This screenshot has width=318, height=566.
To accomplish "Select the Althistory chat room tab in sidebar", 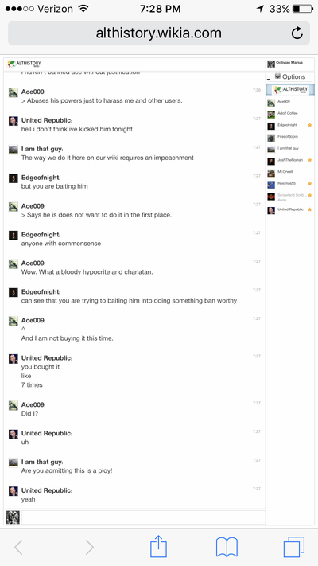I will click(290, 89).
